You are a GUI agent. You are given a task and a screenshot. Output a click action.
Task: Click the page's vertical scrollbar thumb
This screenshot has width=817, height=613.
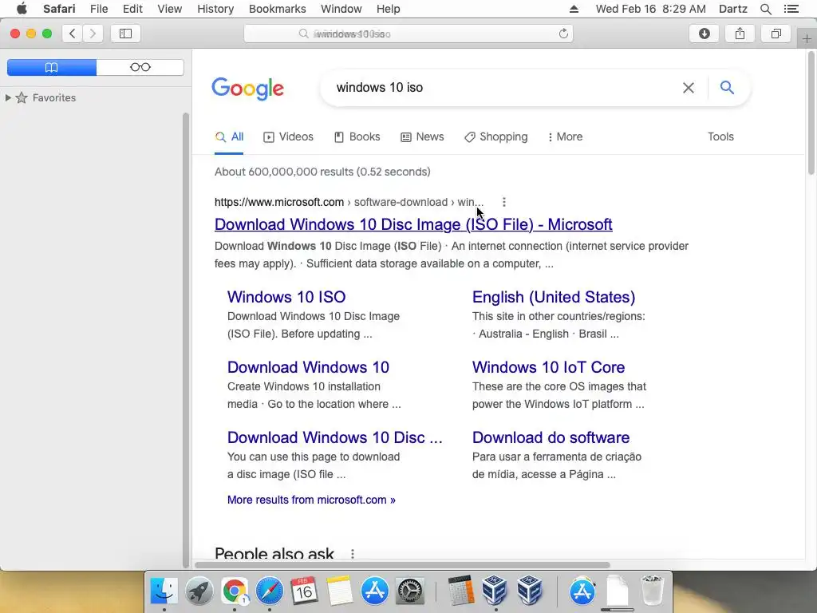click(x=811, y=112)
